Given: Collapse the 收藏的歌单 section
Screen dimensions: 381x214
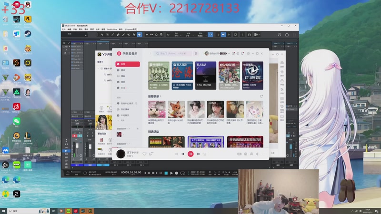Looking at the screenshot, I should (x=130, y=144).
